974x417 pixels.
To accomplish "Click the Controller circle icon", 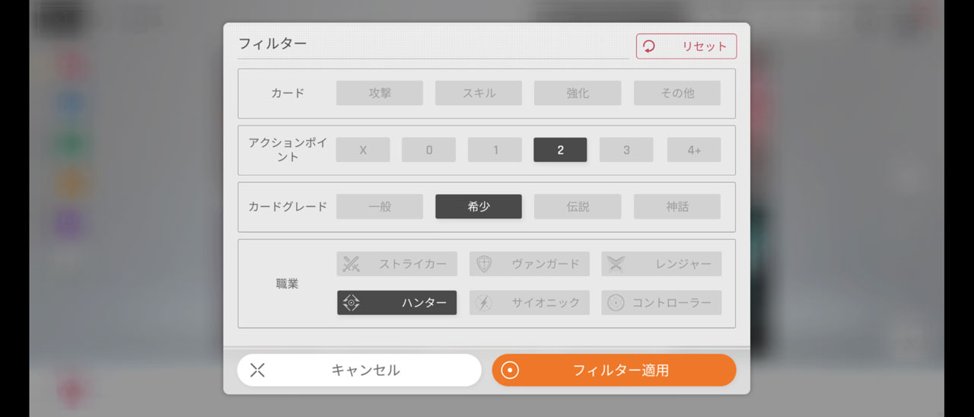I will click(616, 303).
